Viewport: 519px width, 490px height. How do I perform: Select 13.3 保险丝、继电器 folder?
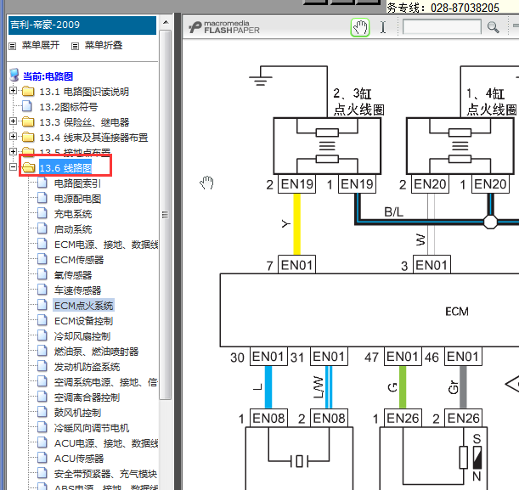[x=84, y=122]
